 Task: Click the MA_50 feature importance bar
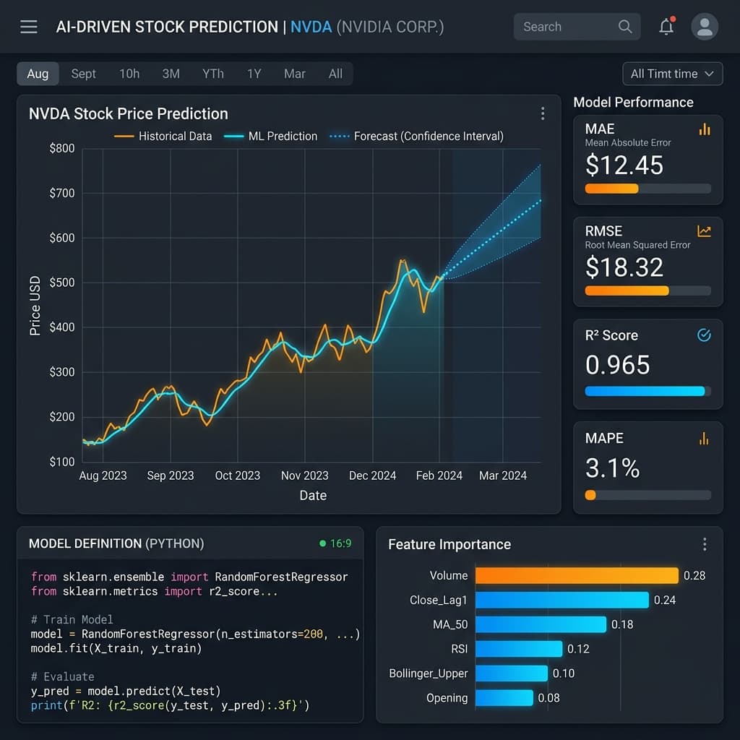coord(541,624)
